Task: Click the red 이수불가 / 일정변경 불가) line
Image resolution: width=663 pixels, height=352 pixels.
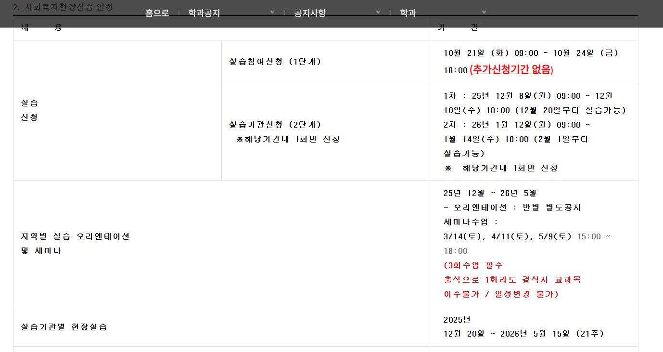Action: tap(501, 294)
